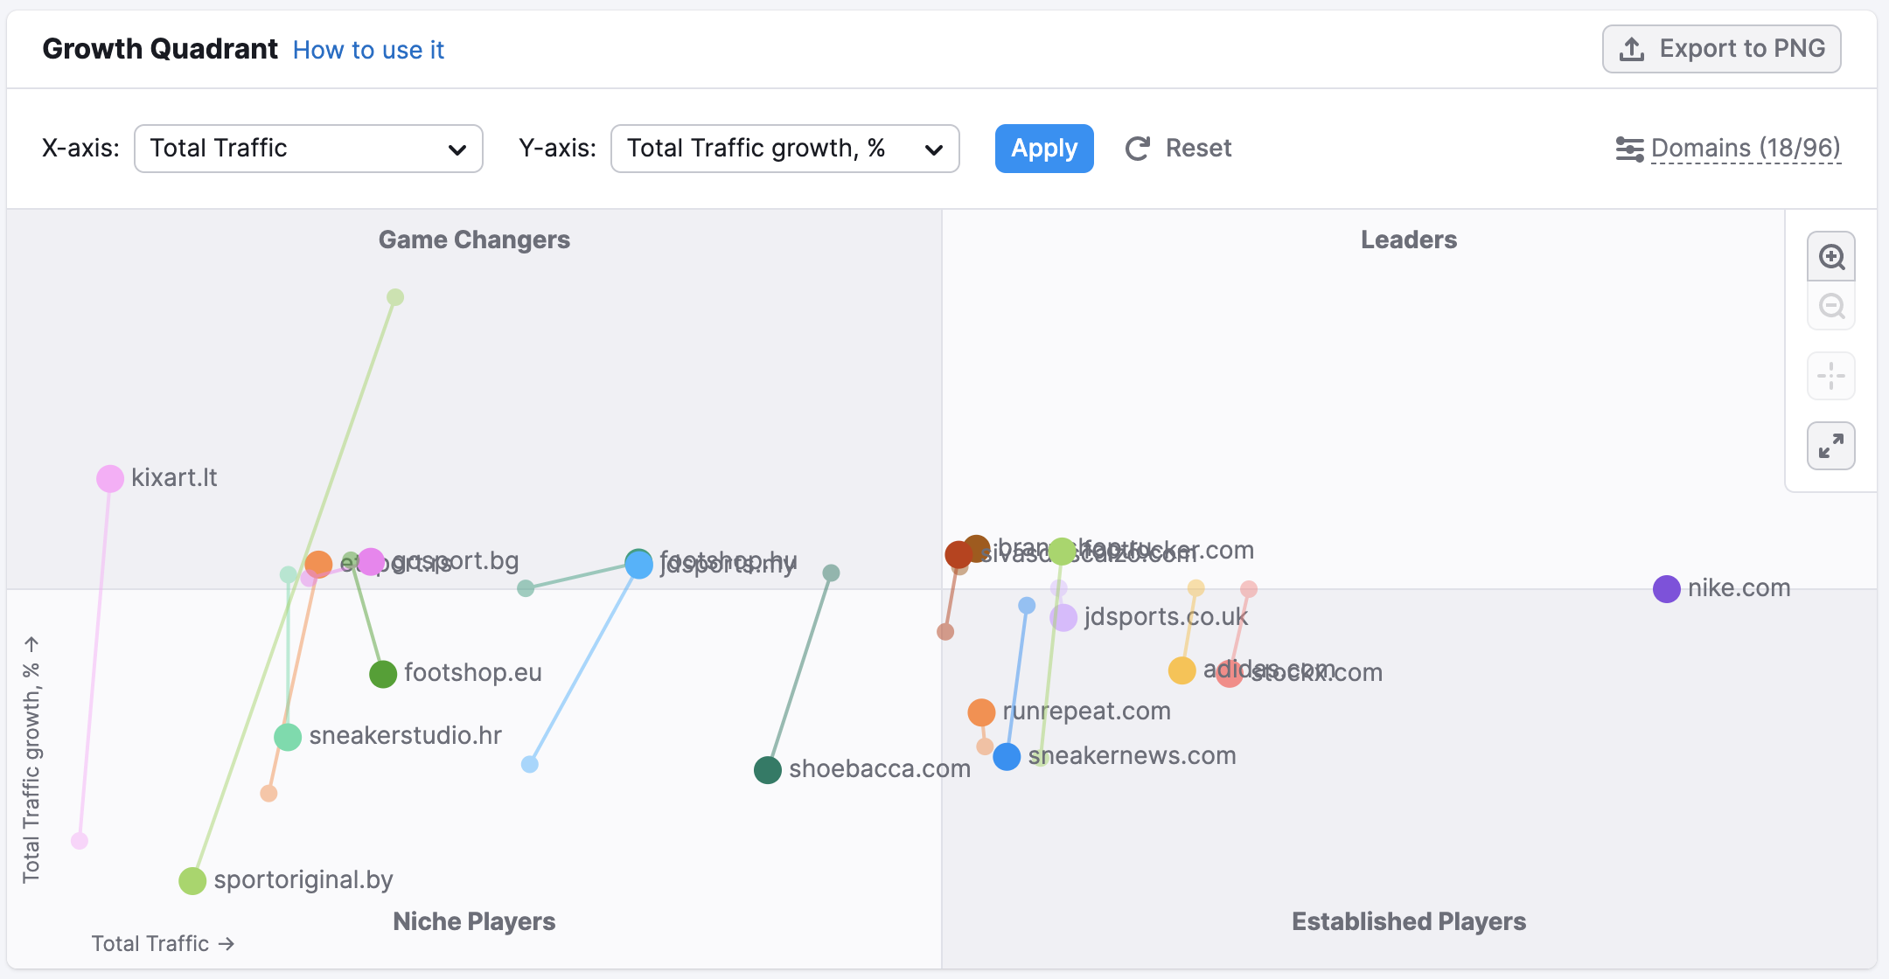The width and height of the screenshot is (1889, 979).
Task: Toggle visibility of nike.com data point
Action: (1669, 587)
